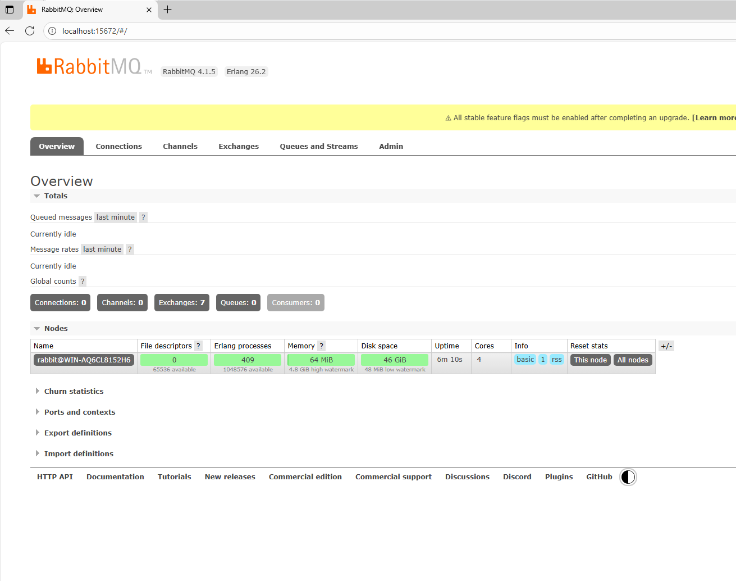Open the New releases link
This screenshot has width=736, height=581.
point(230,477)
